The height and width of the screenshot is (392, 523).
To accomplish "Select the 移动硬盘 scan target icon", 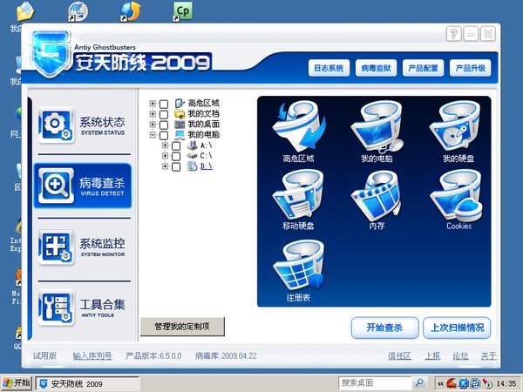I will point(298,195).
